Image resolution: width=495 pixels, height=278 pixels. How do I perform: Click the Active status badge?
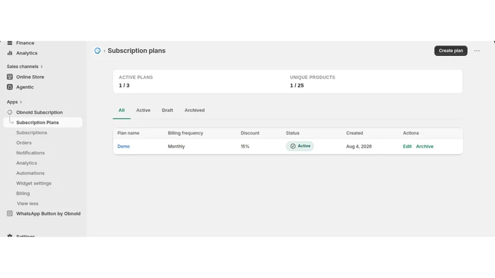300,146
